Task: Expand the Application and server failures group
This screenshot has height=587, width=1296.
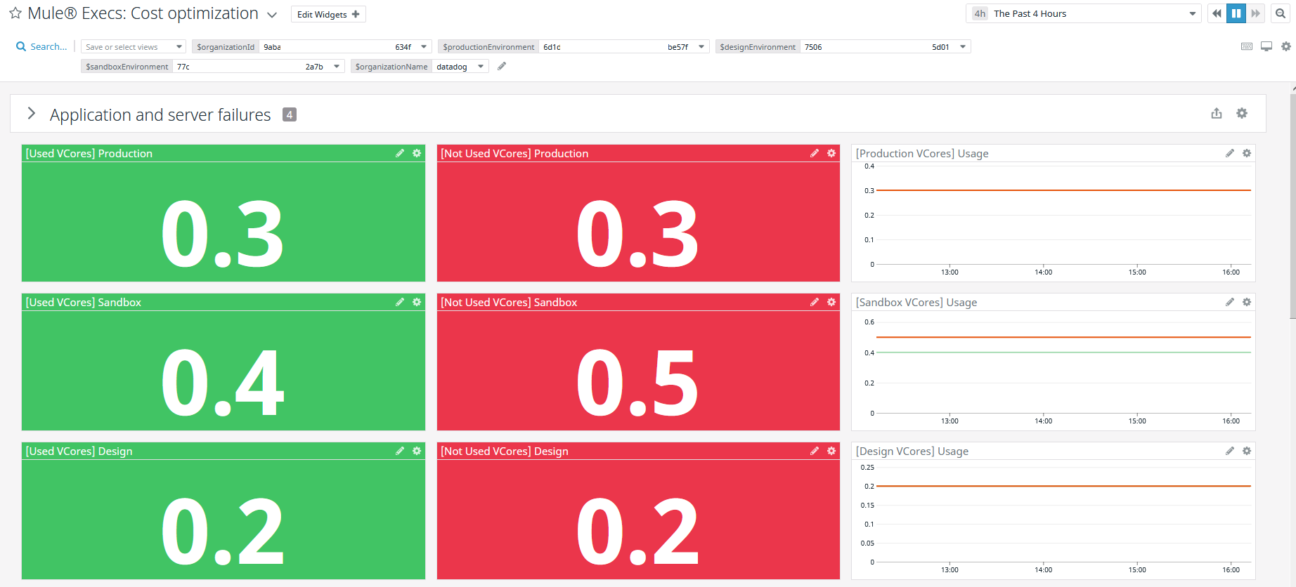Action: pyautogui.click(x=31, y=114)
